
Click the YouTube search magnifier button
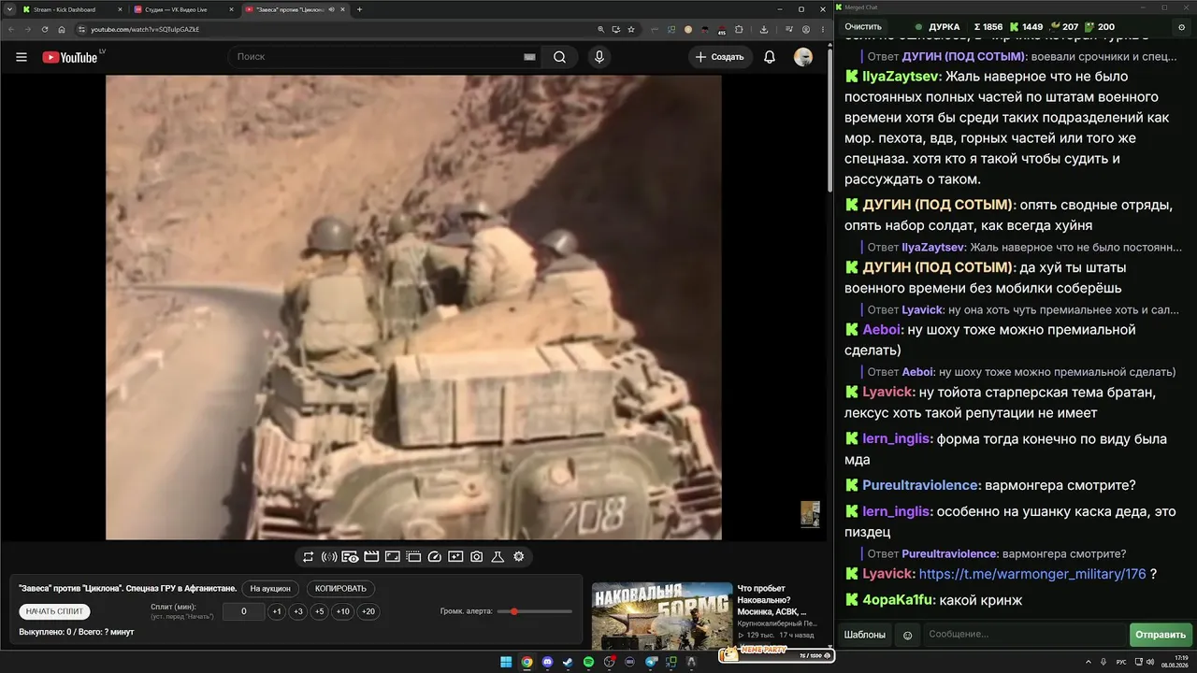(x=559, y=57)
